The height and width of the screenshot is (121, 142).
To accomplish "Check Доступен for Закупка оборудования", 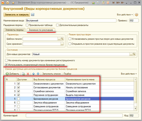I will [19, 102].
